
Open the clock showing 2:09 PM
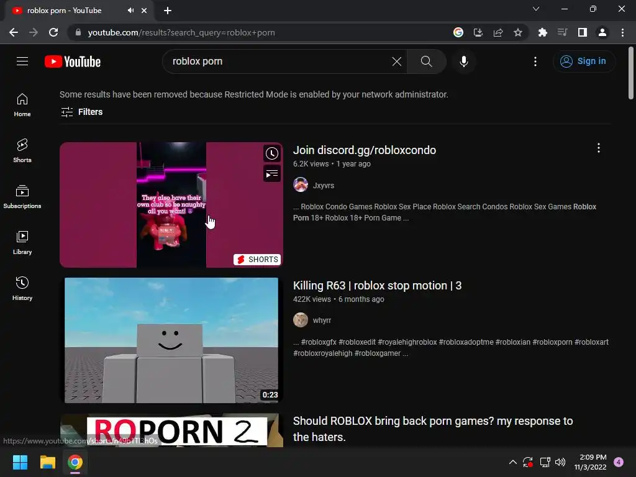pos(591,462)
